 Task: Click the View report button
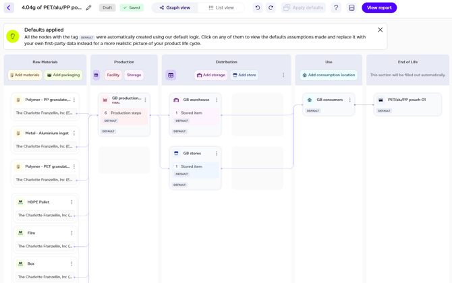379,8
